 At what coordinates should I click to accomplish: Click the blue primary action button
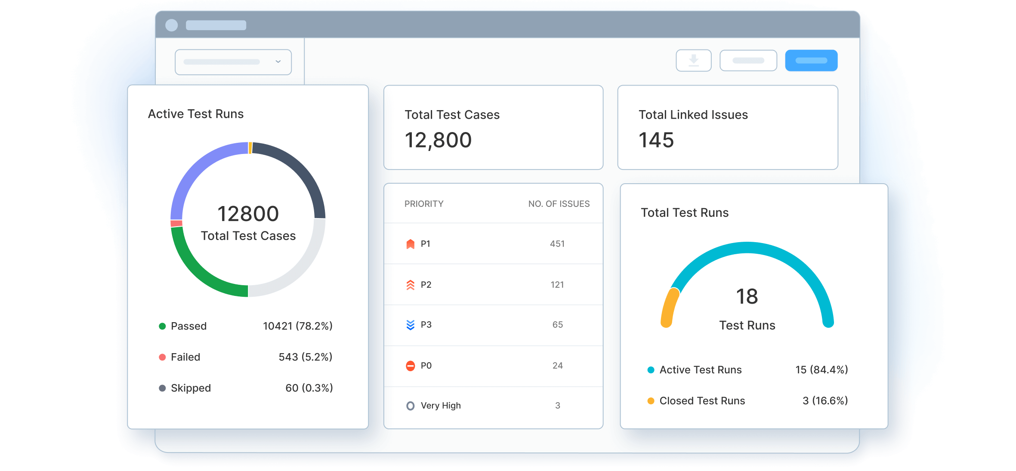[811, 60]
